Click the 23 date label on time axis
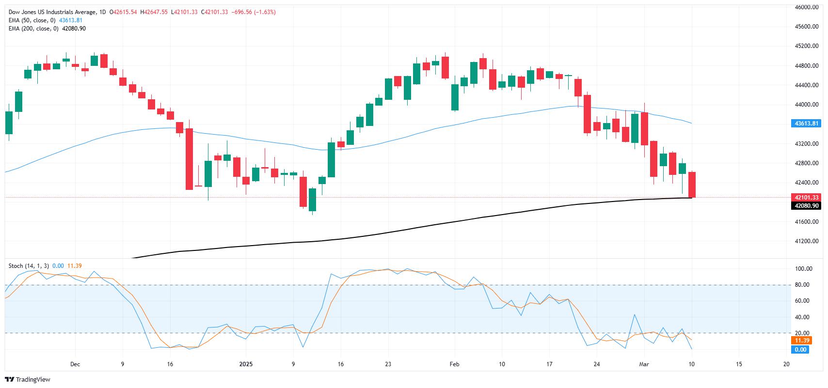The height and width of the screenshot is (388, 828). tap(388, 364)
